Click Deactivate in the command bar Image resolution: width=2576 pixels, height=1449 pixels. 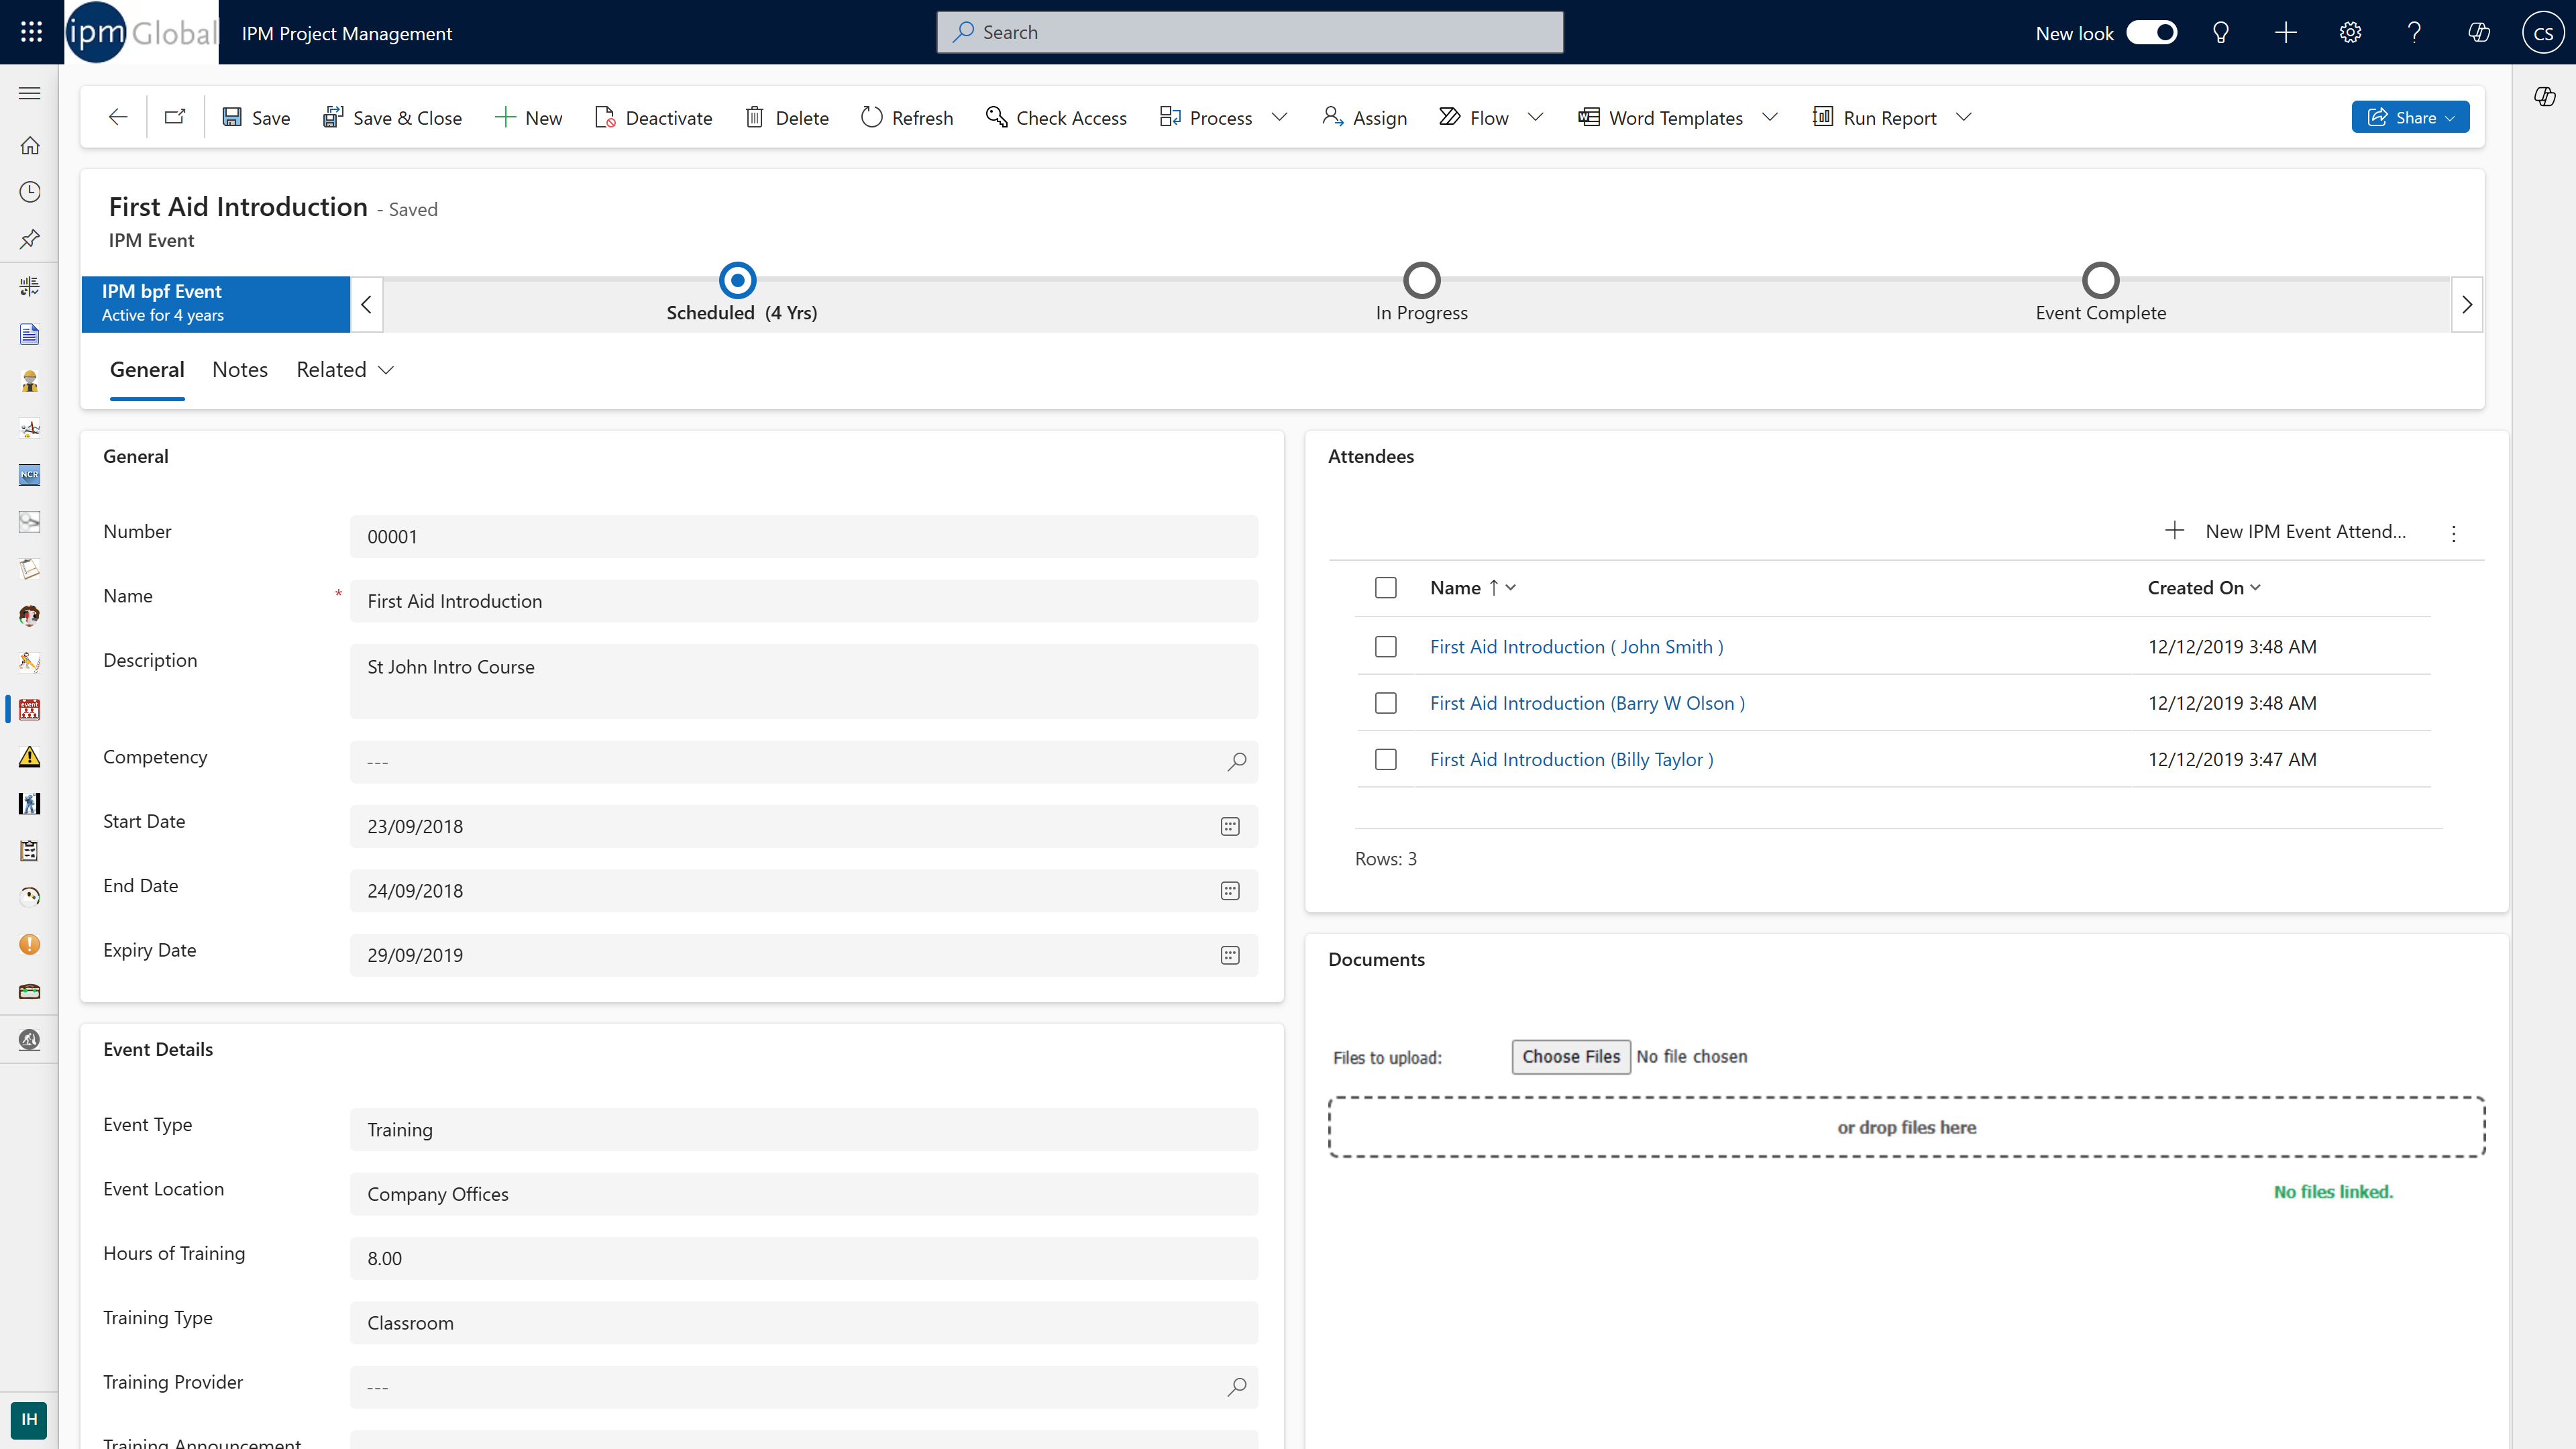coord(653,117)
